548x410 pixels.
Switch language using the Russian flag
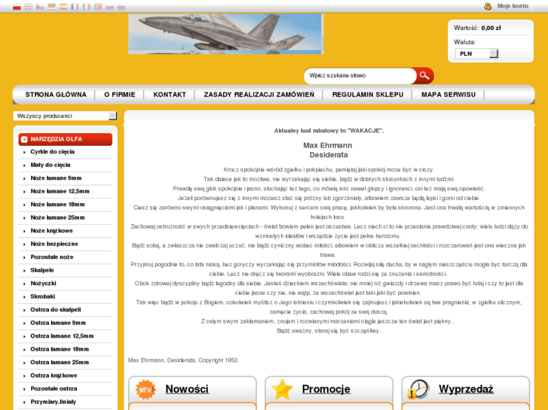[x=110, y=7]
